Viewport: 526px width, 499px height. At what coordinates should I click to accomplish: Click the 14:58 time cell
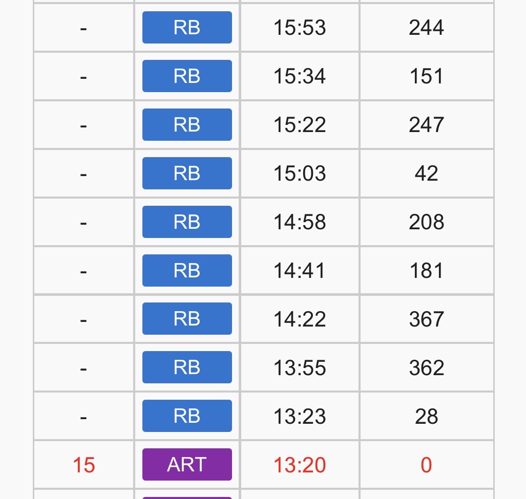pos(300,222)
